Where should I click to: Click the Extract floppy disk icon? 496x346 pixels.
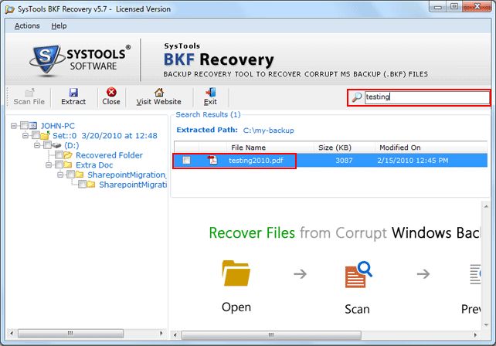73,93
